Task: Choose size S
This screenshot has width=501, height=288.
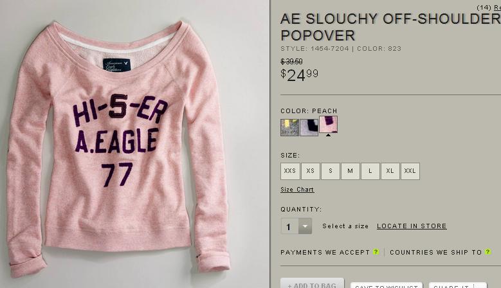Action: coord(331,171)
